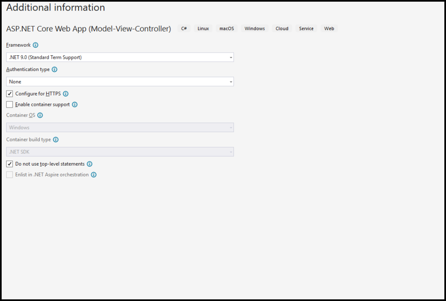Image resolution: width=446 pixels, height=301 pixels.
Task: Click info icon for top-level statements option
Action: 90,164
